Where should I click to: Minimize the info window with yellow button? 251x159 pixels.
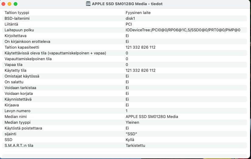[9, 4]
